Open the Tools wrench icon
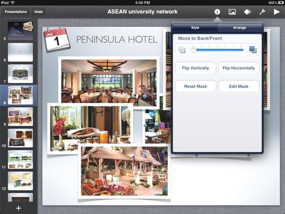The image size is (285, 214). click(x=262, y=12)
